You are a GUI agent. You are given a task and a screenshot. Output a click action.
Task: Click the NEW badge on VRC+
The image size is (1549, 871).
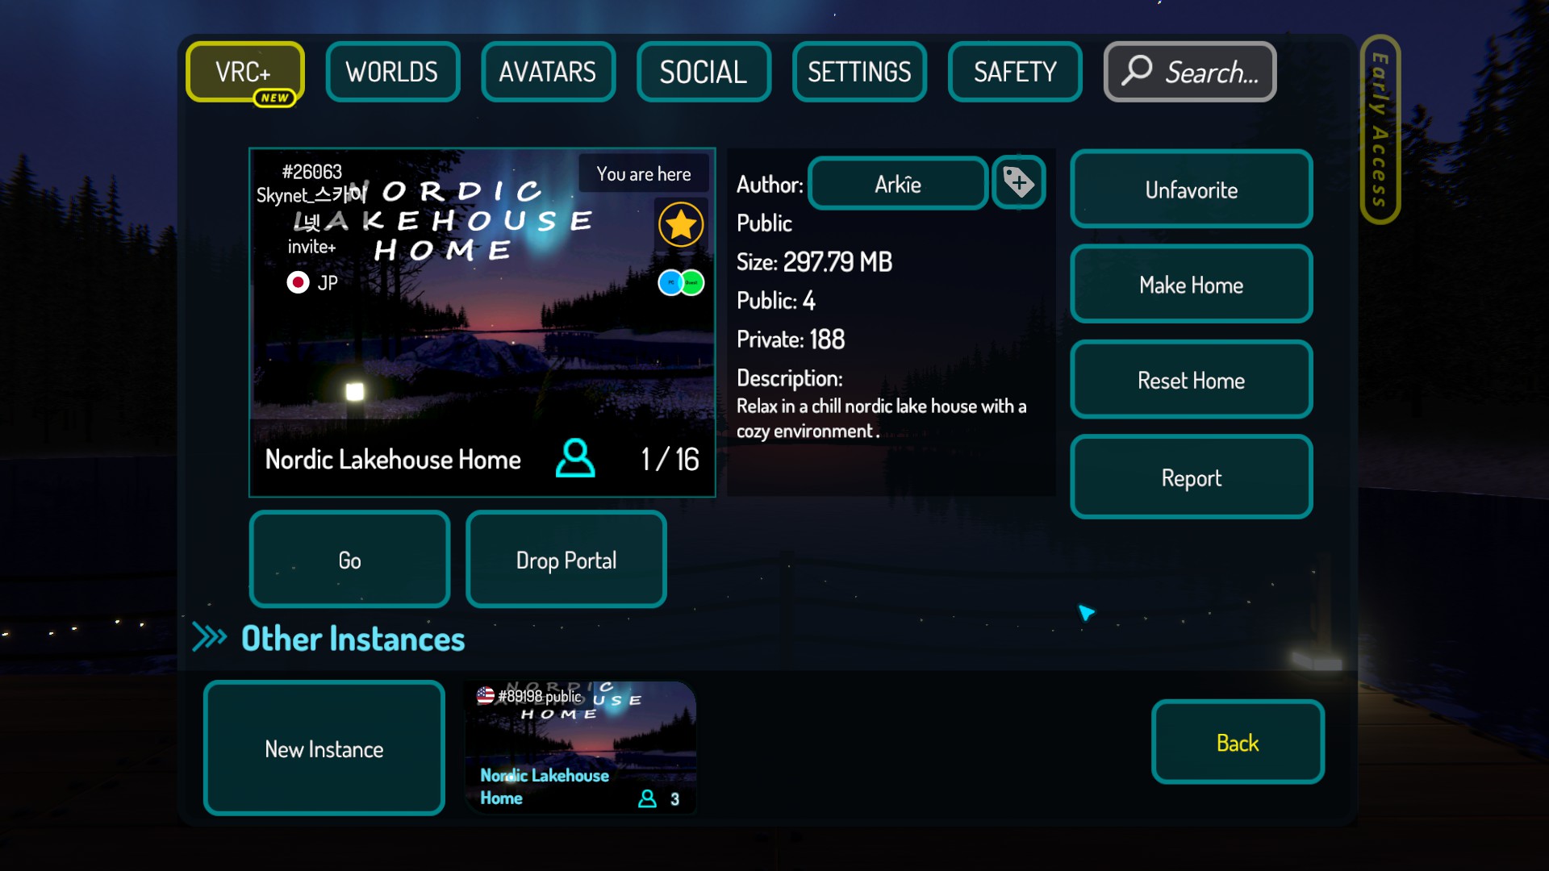point(274,98)
